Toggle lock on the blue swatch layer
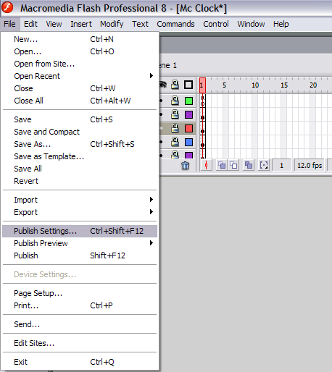 [x=175, y=142]
